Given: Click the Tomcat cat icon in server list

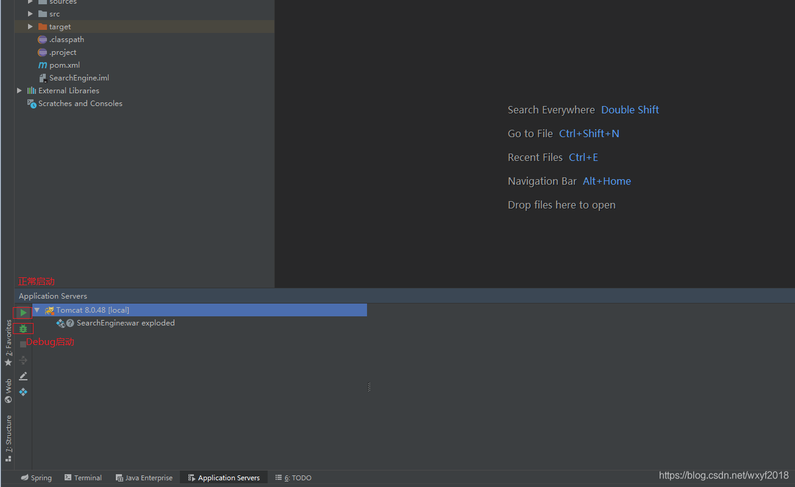Looking at the screenshot, I should [x=49, y=310].
